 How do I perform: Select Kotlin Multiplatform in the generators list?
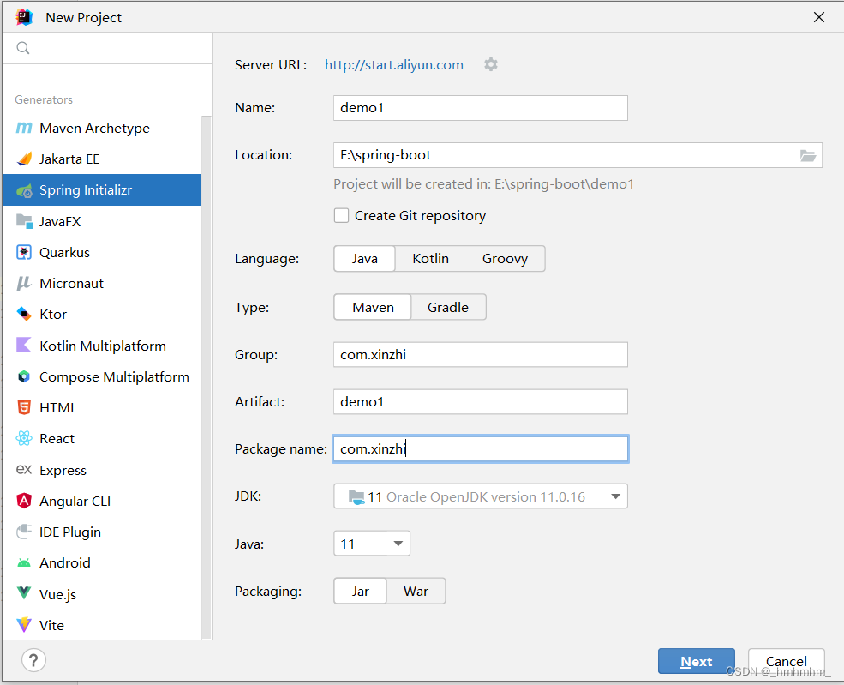102,346
